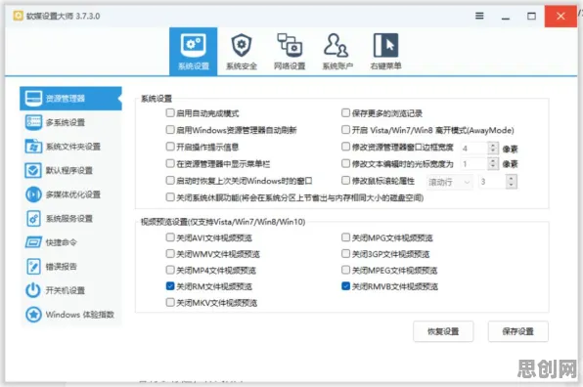Click the 光标宽度 value field
The width and height of the screenshot is (583, 387).
474,164
